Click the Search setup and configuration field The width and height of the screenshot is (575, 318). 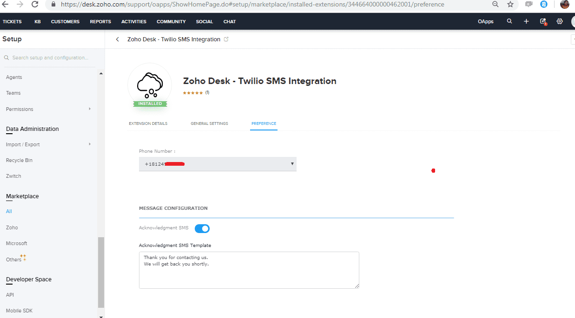point(50,58)
